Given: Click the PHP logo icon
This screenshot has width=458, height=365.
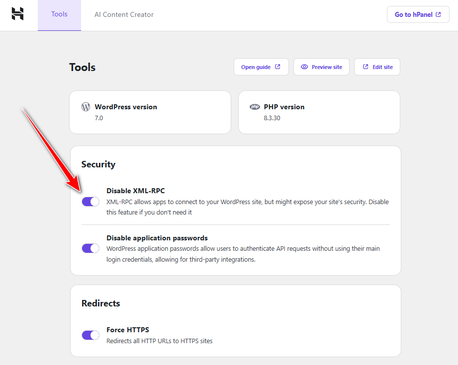Looking at the screenshot, I should 255,107.
